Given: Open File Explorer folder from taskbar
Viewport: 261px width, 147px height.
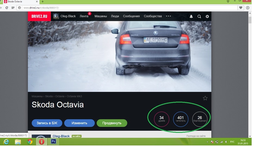Looking at the screenshot, I should 18,142.
